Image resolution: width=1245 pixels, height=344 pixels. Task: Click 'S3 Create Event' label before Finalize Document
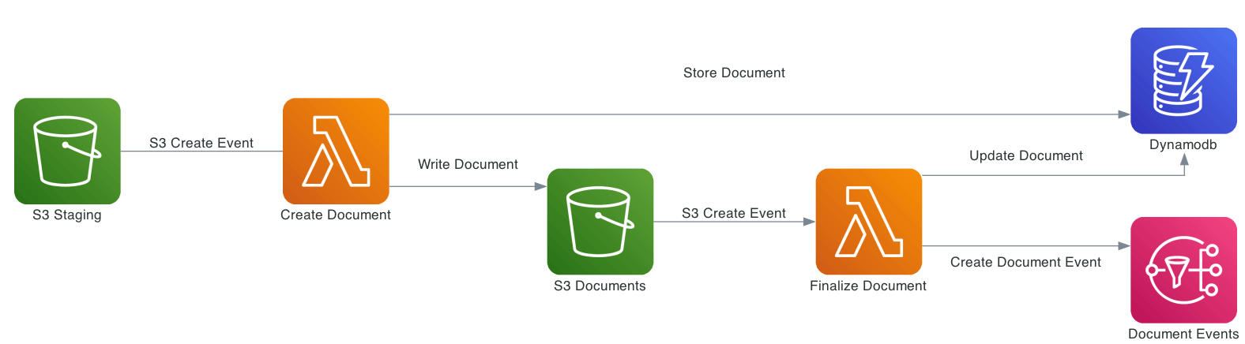(734, 213)
